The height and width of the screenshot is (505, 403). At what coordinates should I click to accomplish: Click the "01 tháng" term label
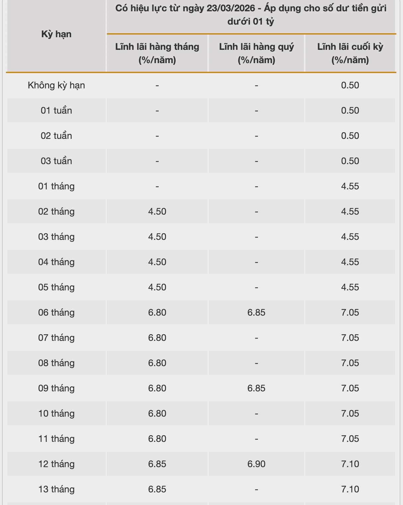point(56,186)
